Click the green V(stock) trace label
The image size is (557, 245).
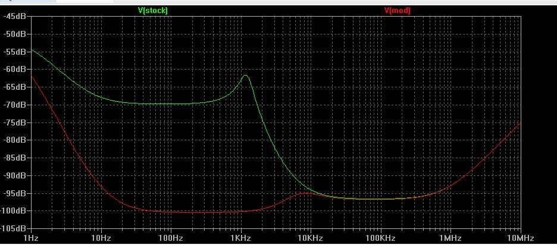pyautogui.click(x=152, y=10)
